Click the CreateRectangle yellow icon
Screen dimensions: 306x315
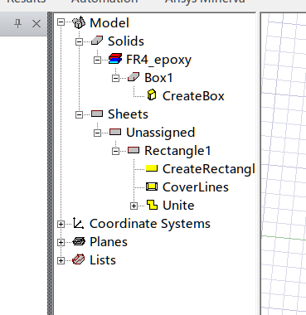(152, 168)
